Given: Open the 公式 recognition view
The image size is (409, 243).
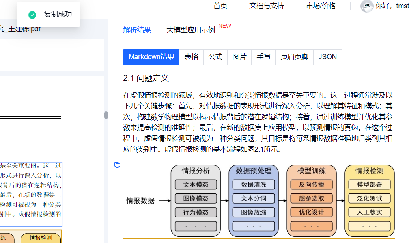Looking at the screenshot, I should pyautogui.click(x=215, y=57).
